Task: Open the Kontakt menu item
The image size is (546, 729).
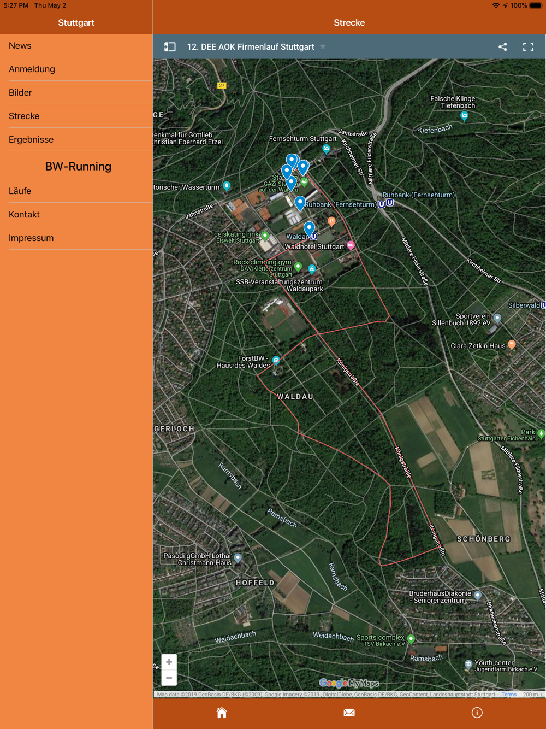Action: (76, 215)
